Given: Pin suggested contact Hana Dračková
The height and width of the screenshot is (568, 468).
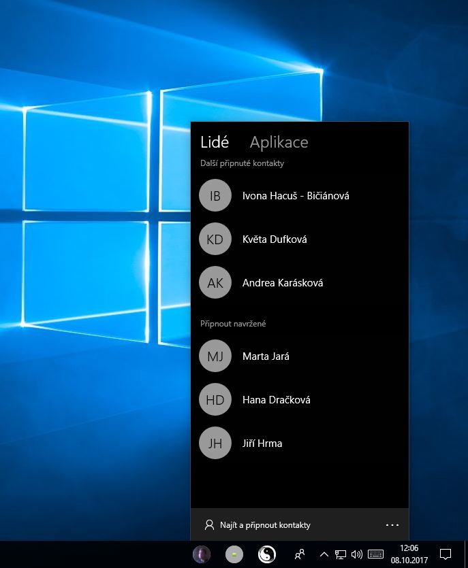Looking at the screenshot, I should (300, 399).
